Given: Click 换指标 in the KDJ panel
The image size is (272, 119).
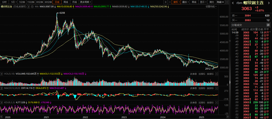Looking at the screenshot, I should (210, 103).
